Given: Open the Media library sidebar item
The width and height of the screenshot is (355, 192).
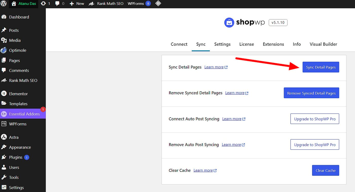Looking at the screenshot, I should coord(23,40).
